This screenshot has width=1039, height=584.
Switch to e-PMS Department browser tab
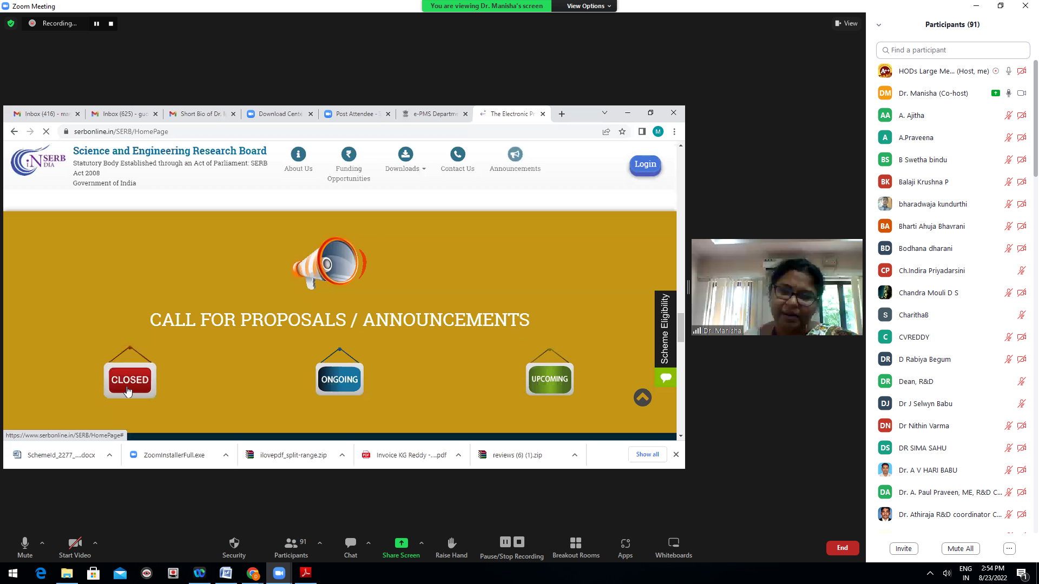pos(435,114)
